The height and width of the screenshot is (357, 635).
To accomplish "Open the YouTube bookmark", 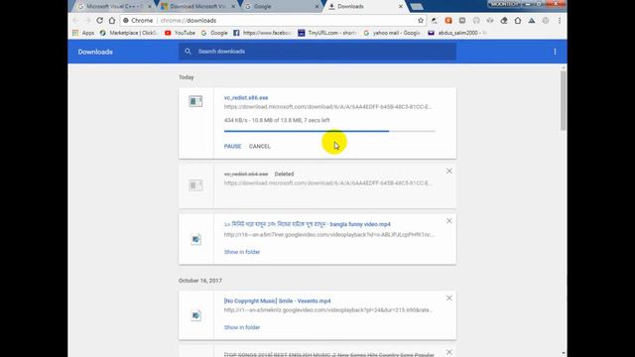I will coord(180,33).
